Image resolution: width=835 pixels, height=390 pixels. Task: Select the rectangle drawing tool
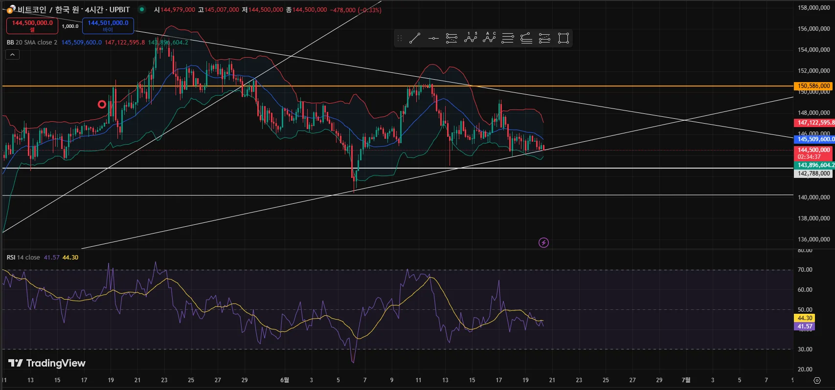click(564, 38)
